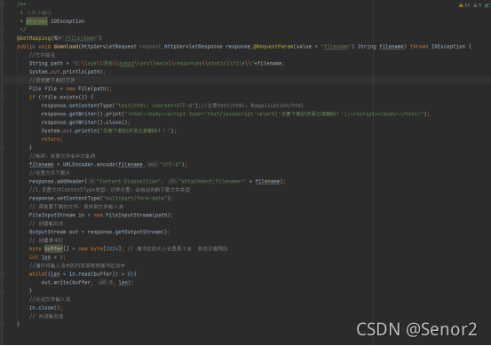Click the String path declaration line

pos(156,64)
